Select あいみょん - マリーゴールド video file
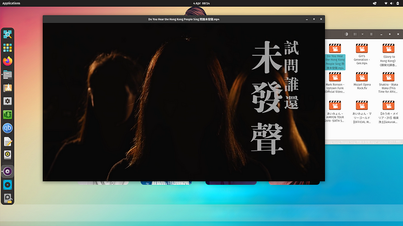The width and height of the screenshot is (403, 226). click(362, 112)
